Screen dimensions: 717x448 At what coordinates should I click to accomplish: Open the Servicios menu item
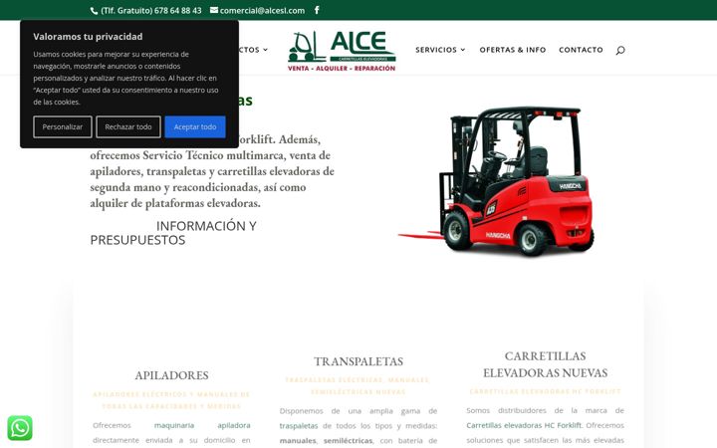pyautogui.click(x=436, y=50)
